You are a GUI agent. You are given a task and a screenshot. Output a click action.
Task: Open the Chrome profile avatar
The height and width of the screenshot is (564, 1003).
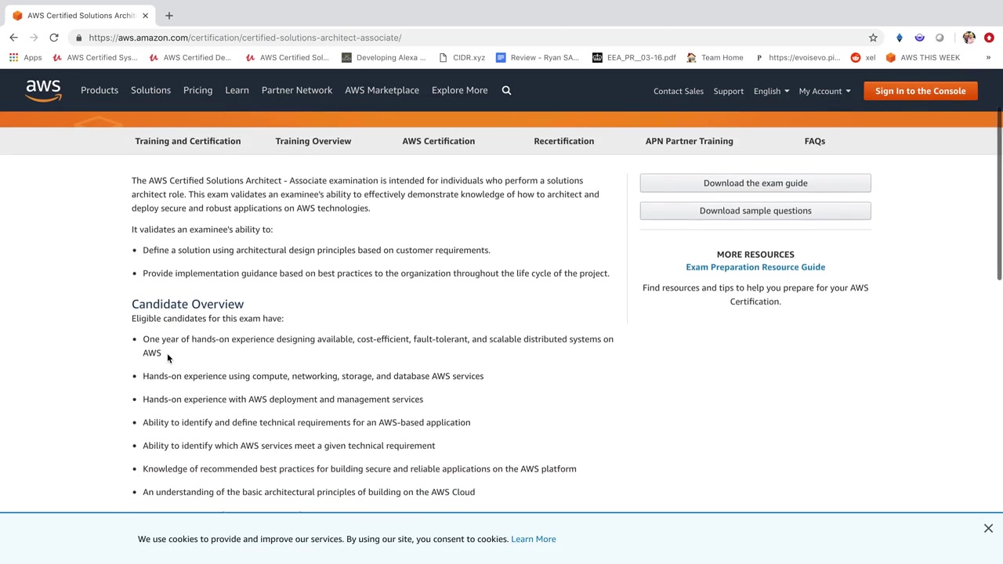pos(969,38)
